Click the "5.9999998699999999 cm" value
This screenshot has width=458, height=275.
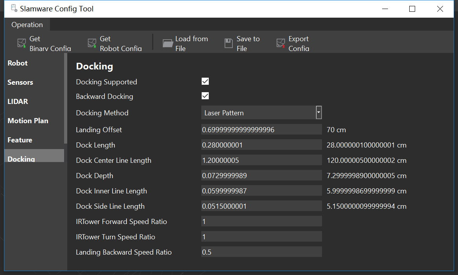[x=366, y=191]
